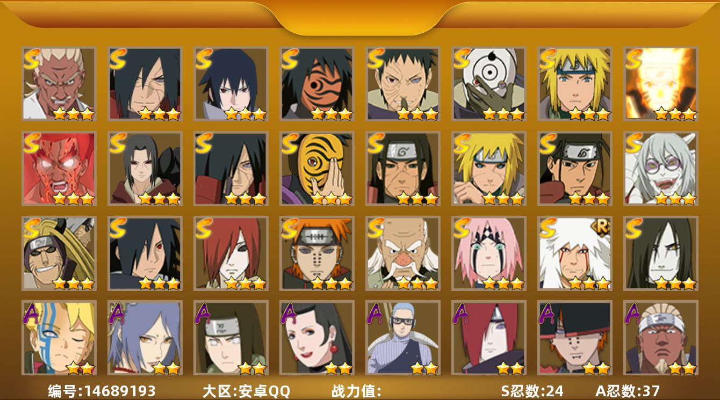Select the dark-skinned Raikage portrait in first row
This screenshot has width=720, height=400.
59,84
